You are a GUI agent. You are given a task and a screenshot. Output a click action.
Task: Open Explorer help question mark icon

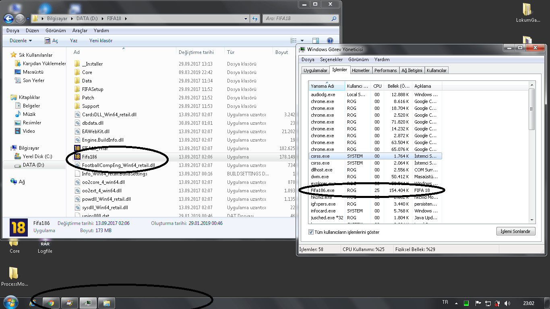[x=330, y=41]
